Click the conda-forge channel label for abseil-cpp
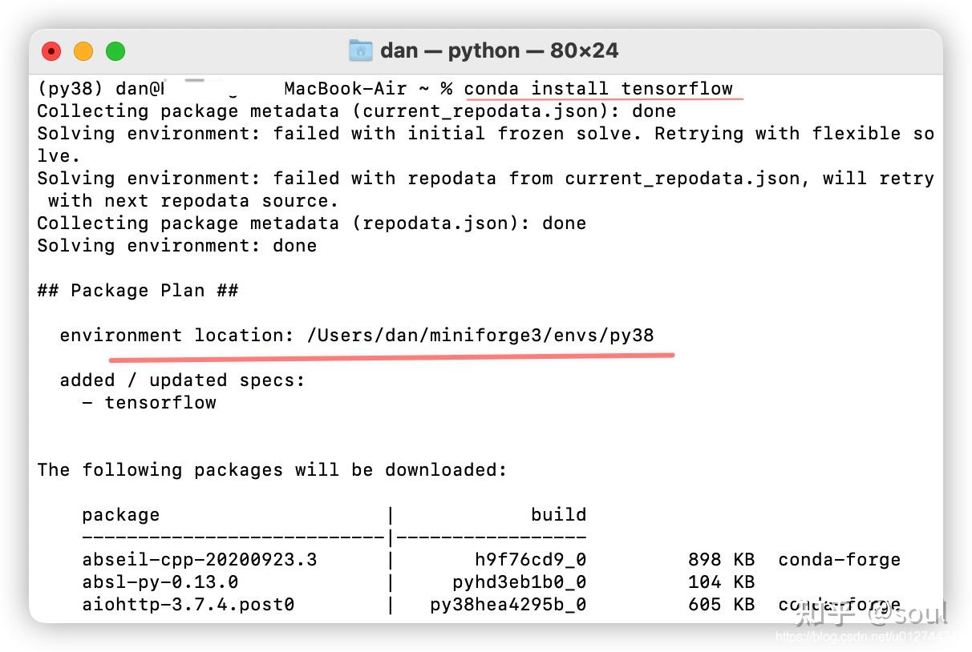 (x=839, y=559)
